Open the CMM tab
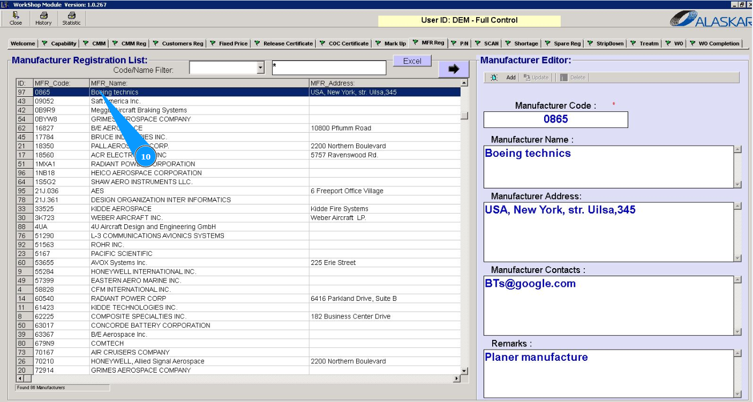Screen dimensions: 753x402 [x=94, y=43]
